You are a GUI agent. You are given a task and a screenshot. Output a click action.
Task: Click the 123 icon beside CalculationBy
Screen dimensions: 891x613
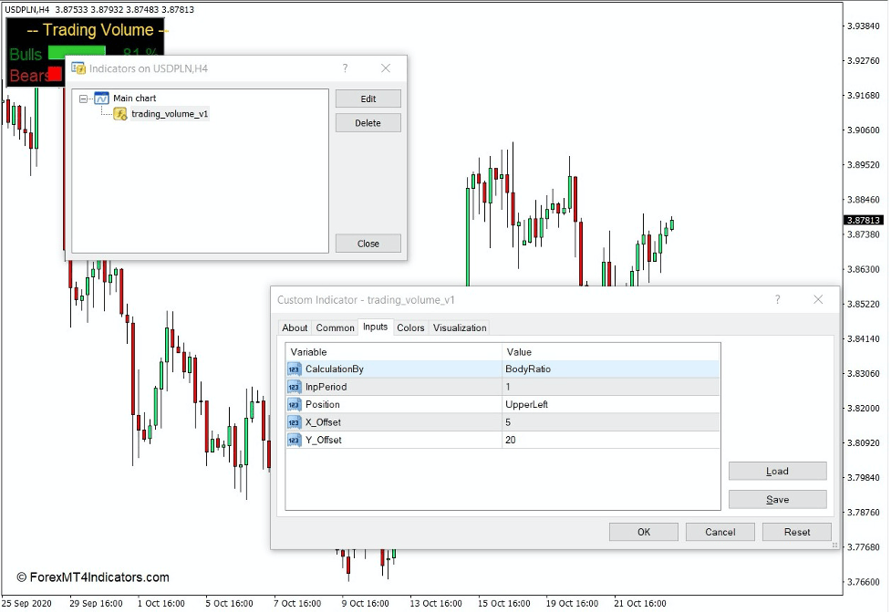(x=293, y=369)
